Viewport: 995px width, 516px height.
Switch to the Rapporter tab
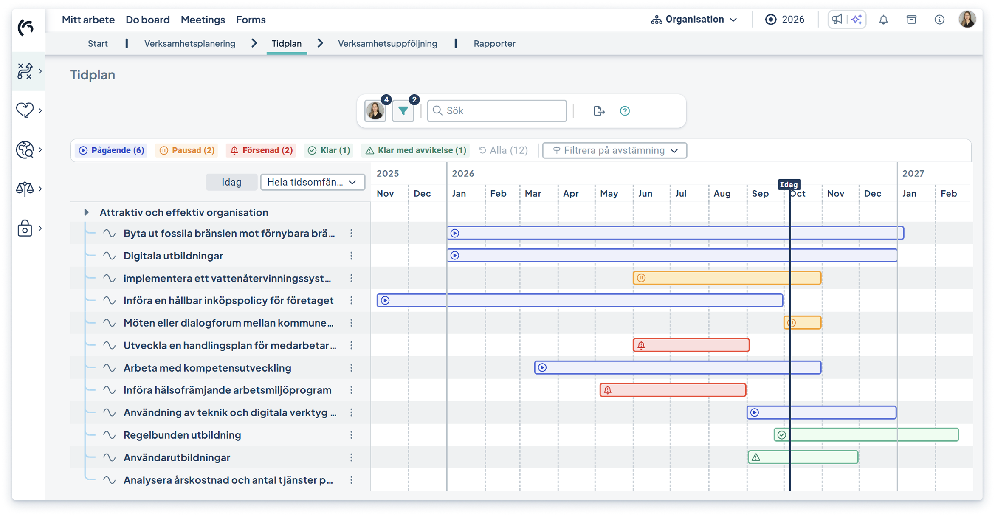494,43
